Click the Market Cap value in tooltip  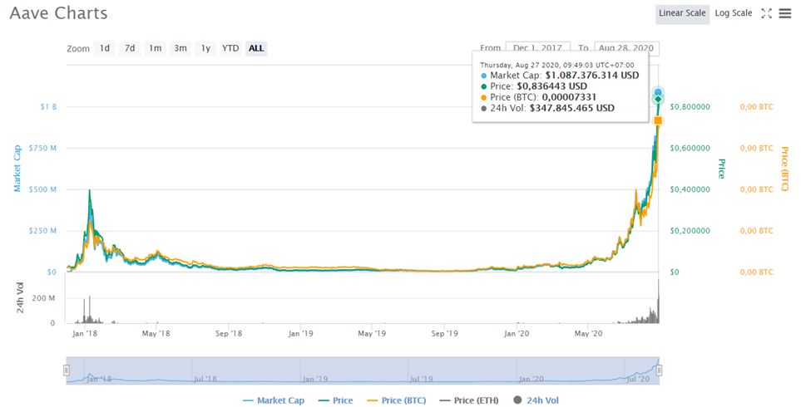pyautogui.click(x=592, y=76)
